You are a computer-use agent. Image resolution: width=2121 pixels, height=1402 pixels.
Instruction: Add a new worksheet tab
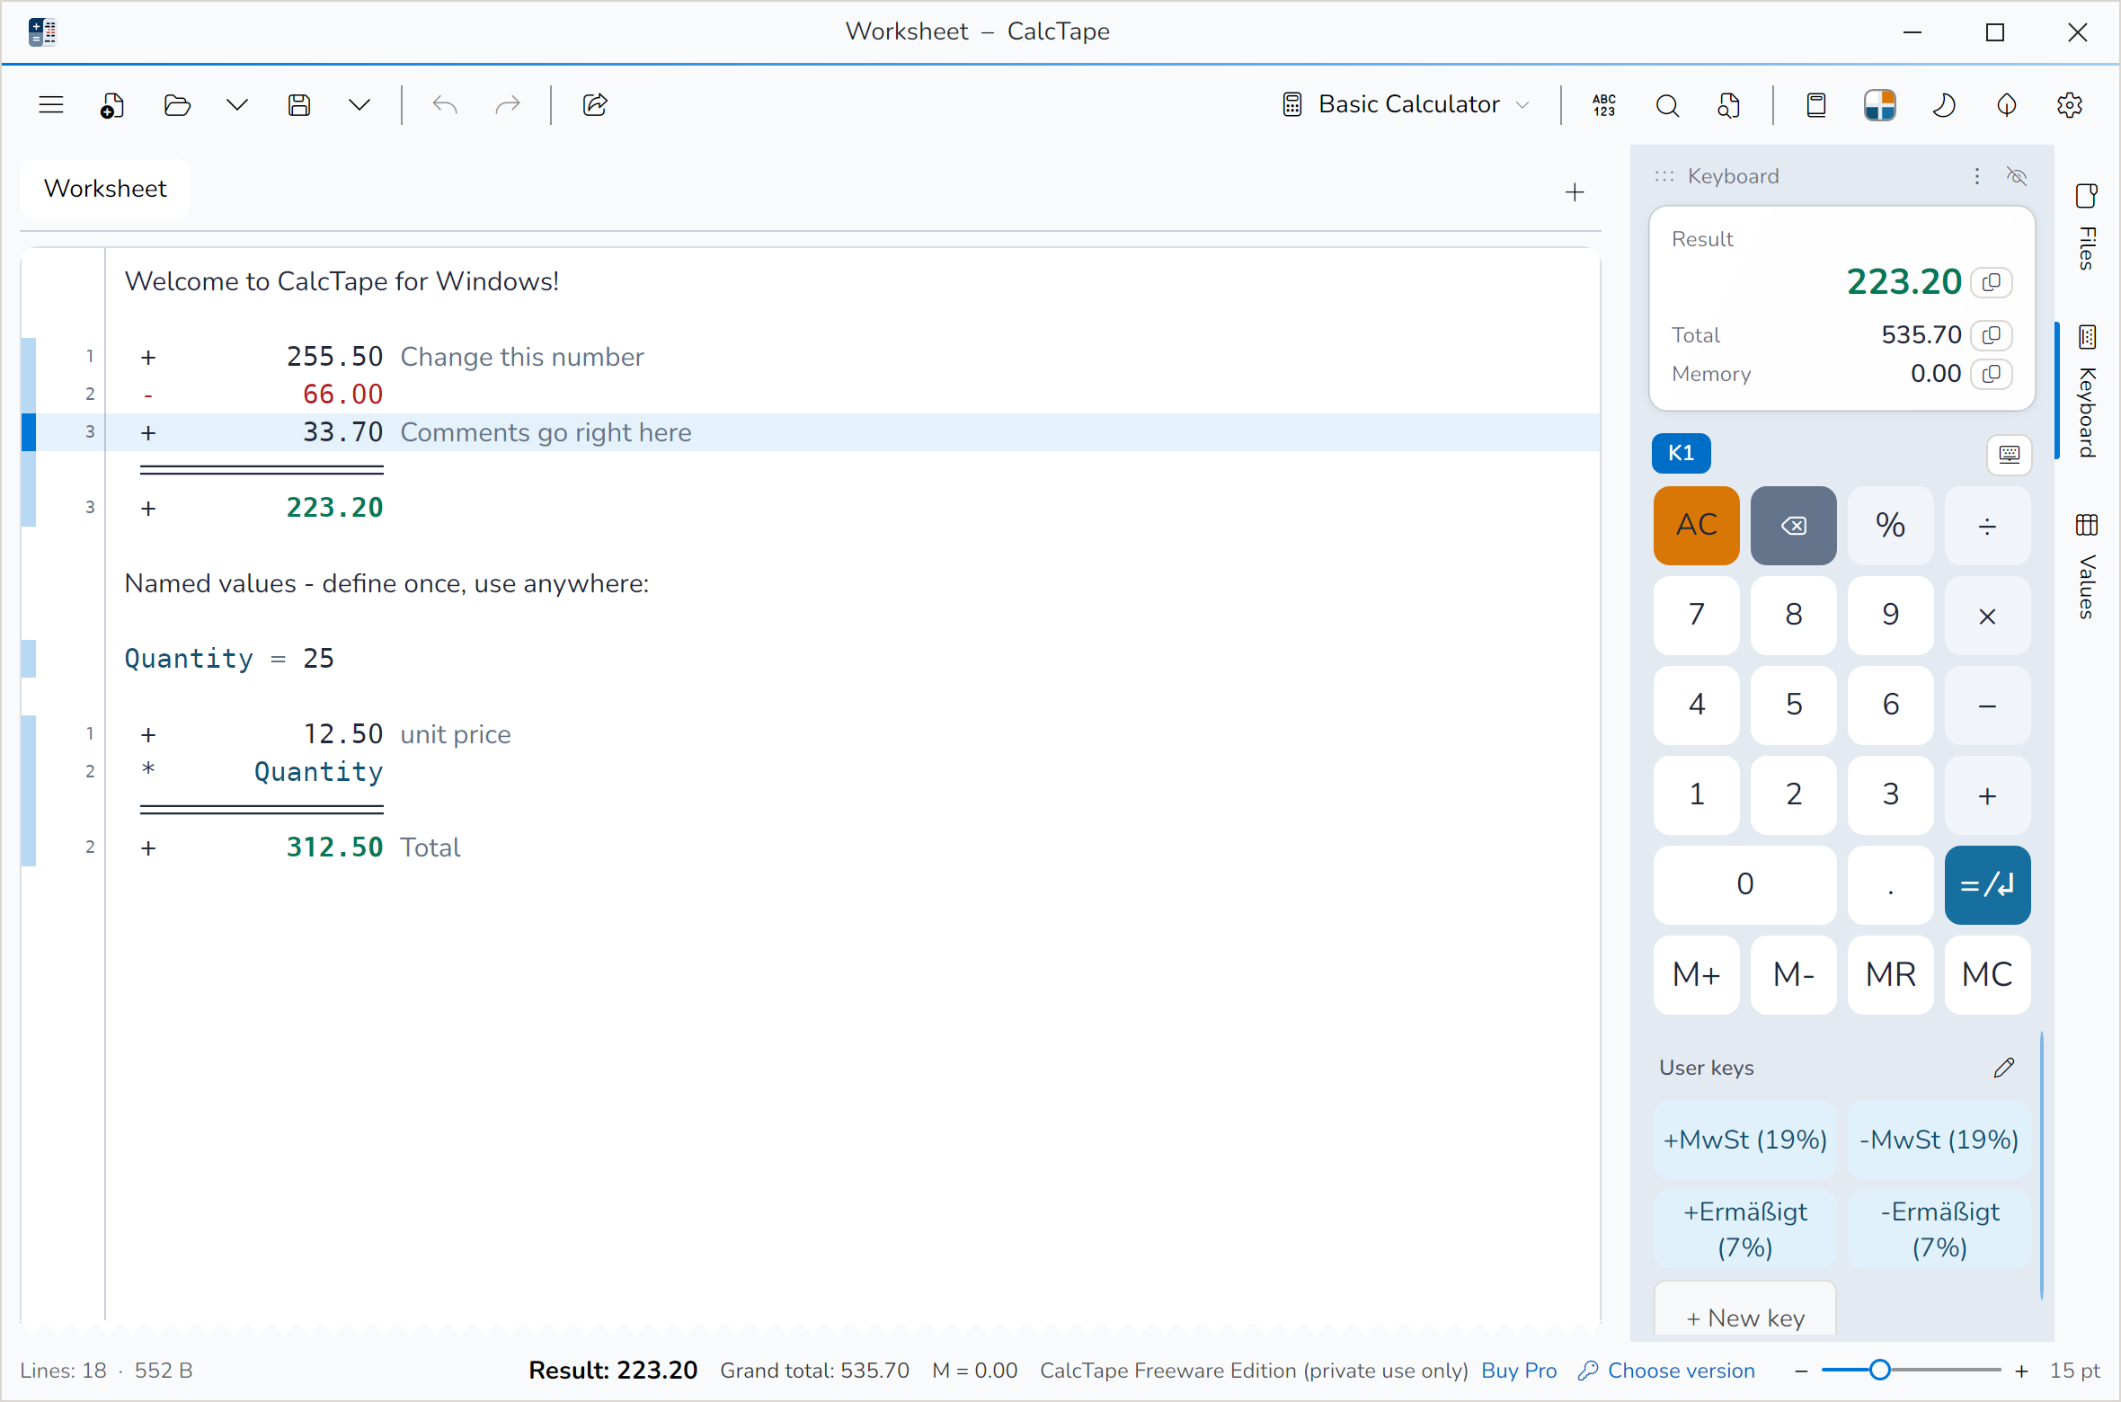click(1575, 192)
